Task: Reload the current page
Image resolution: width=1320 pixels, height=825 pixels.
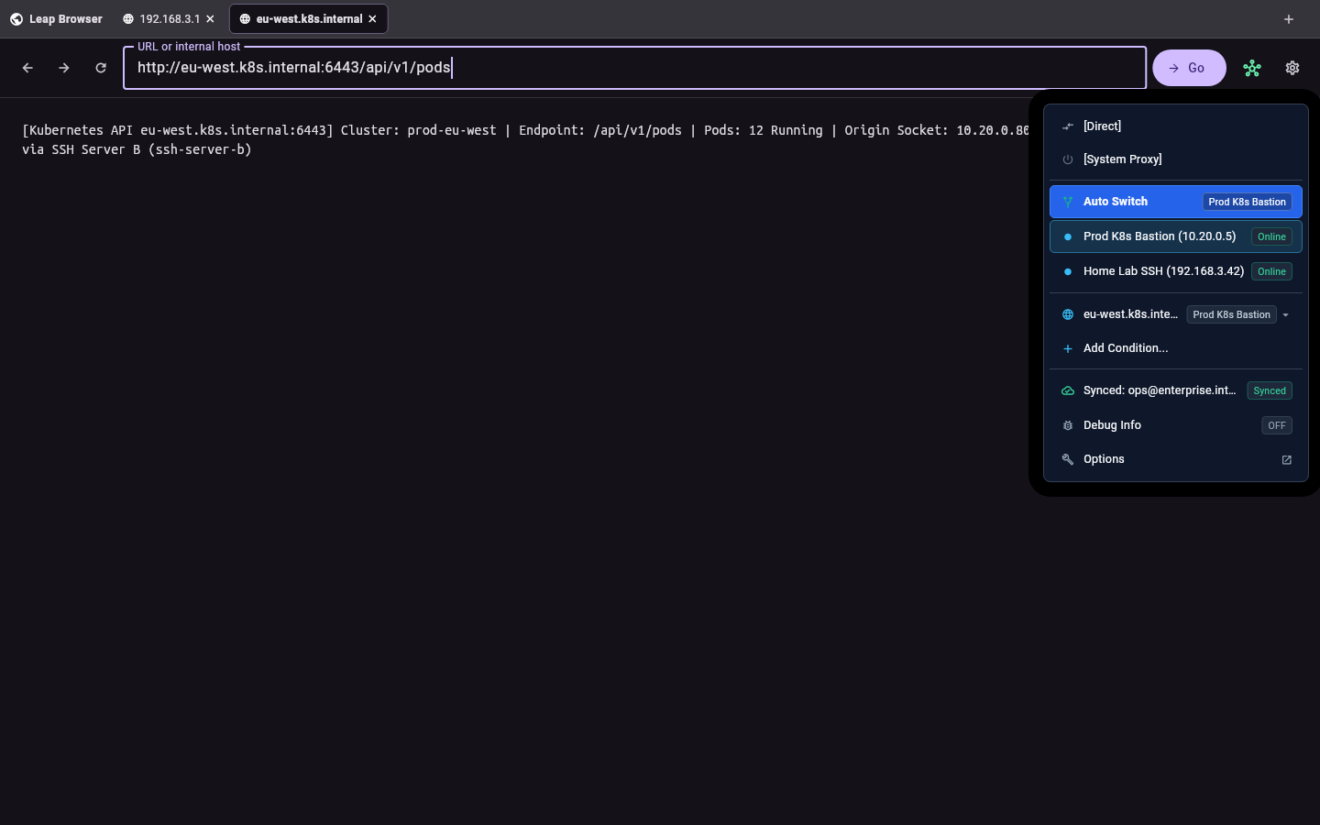Action: pyautogui.click(x=101, y=68)
